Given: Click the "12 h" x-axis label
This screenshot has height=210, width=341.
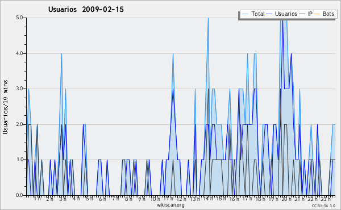Looking at the screenshot, I should [x=181, y=199].
